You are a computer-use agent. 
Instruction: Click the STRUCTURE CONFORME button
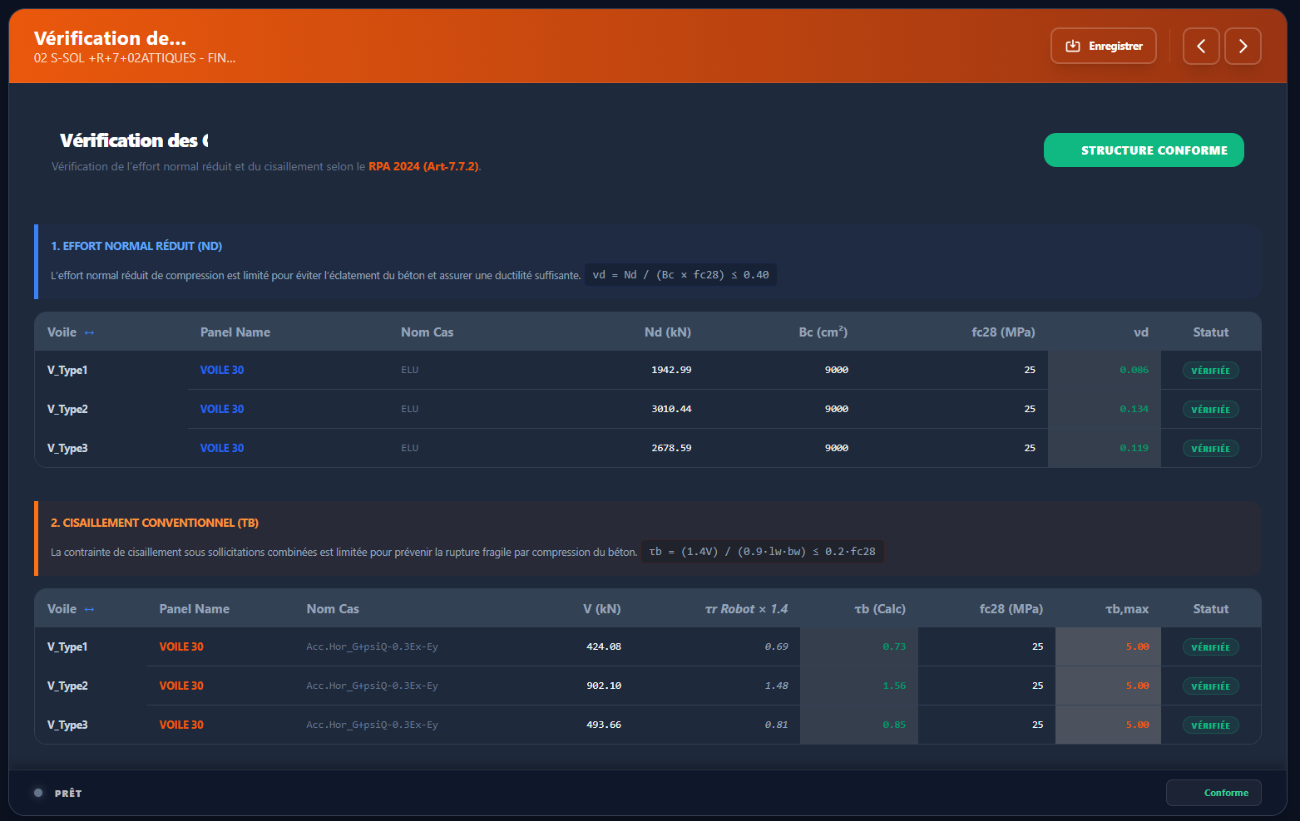[1144, 150]
